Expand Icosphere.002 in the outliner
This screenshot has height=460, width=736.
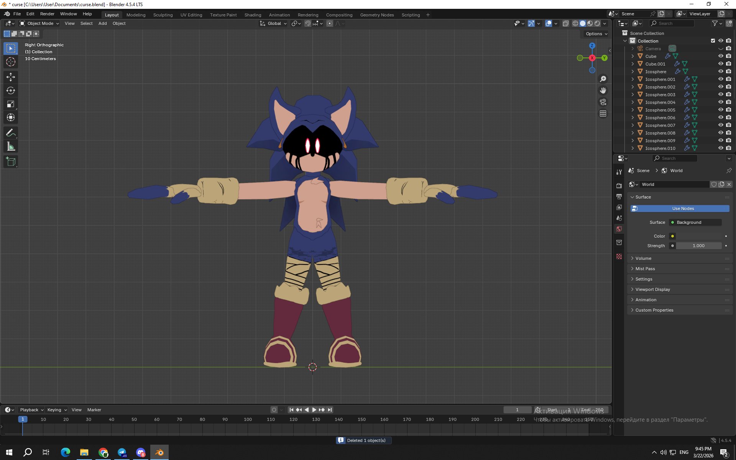(632, 87)
